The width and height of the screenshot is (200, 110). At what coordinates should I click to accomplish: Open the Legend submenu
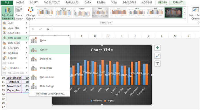click(x=15, y=58)
